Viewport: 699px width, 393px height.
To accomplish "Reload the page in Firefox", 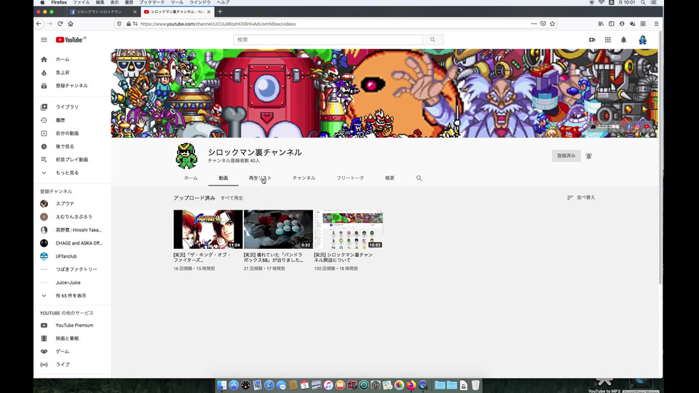I will (60, 23).
